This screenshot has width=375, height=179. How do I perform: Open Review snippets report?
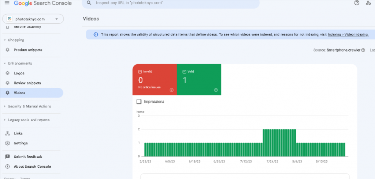tap(27, 83)
